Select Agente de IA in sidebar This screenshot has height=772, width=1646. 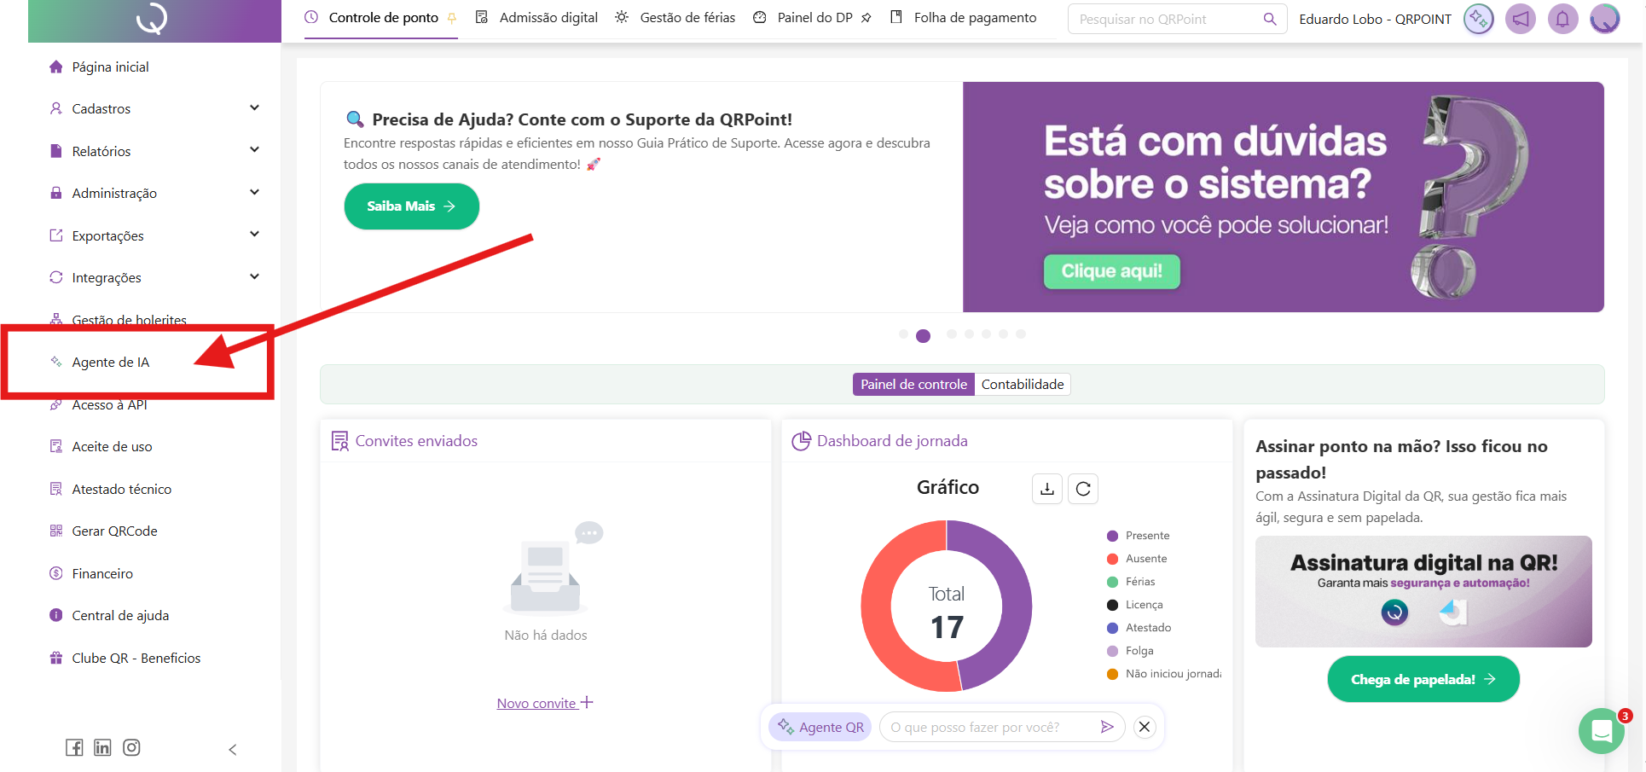(111, 363)
